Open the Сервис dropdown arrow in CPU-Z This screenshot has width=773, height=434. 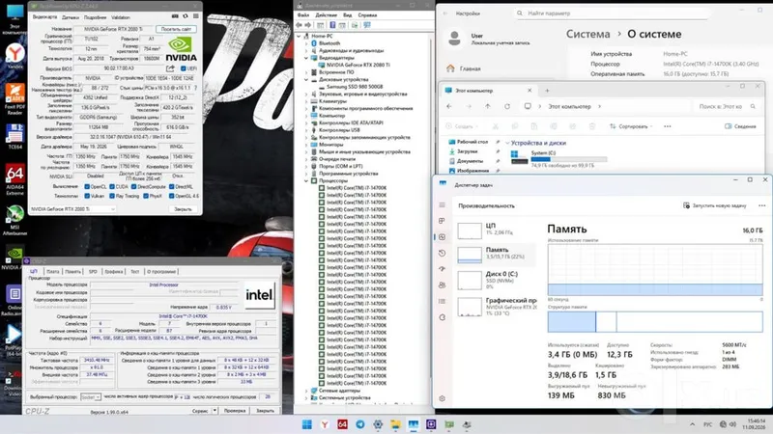[x=215, y=411]
